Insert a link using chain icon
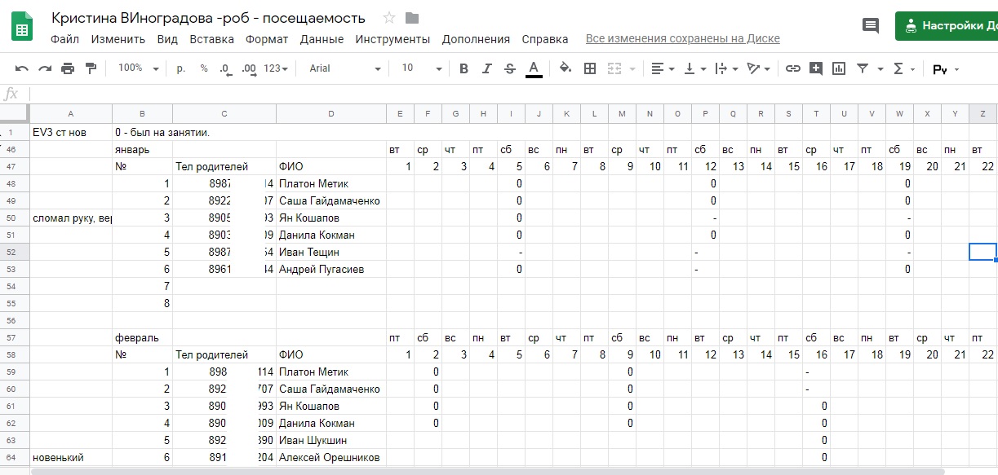 792,69
